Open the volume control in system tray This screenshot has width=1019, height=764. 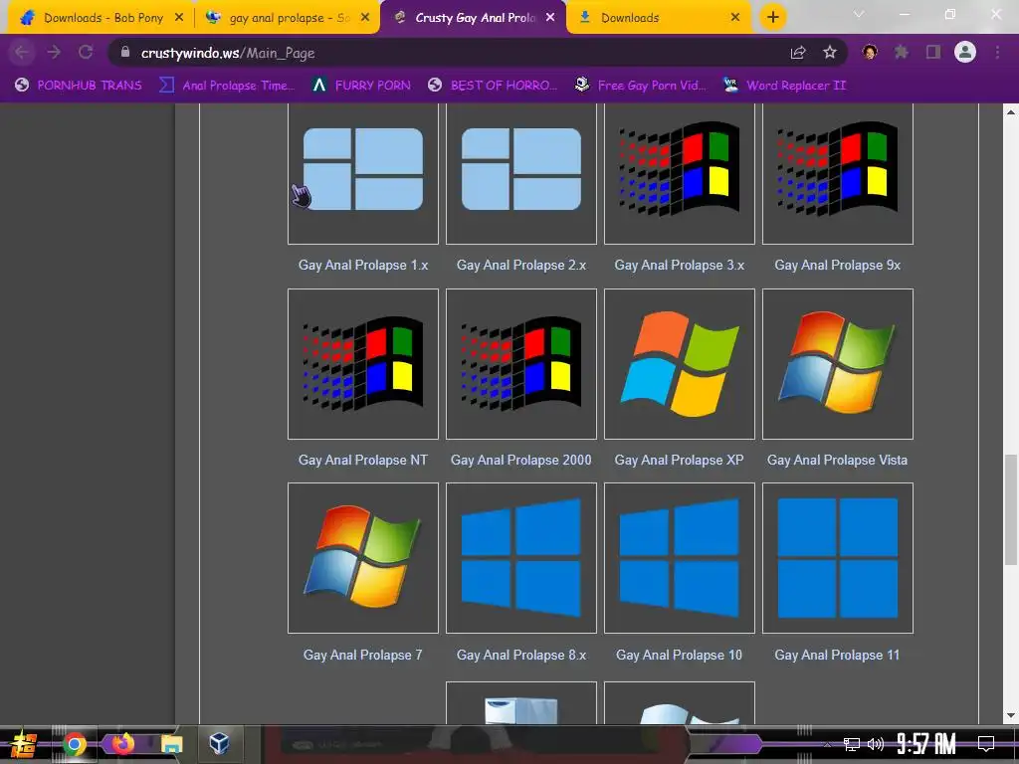(876, 744)
